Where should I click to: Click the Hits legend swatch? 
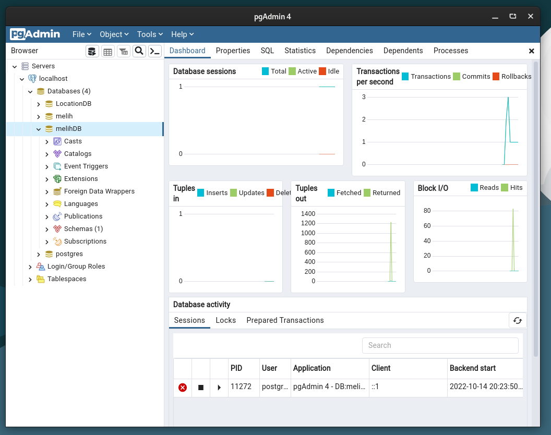505,188
